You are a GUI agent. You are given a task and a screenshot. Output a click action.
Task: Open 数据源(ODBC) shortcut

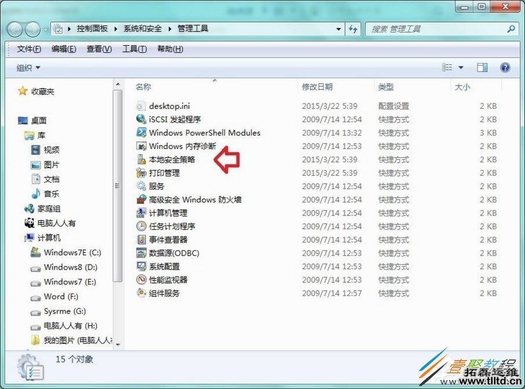pyautogui.click(x=172, y=253)
